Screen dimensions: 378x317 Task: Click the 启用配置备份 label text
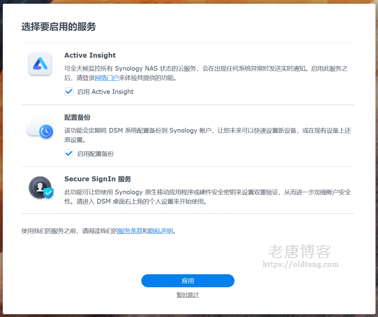[95, 154]
